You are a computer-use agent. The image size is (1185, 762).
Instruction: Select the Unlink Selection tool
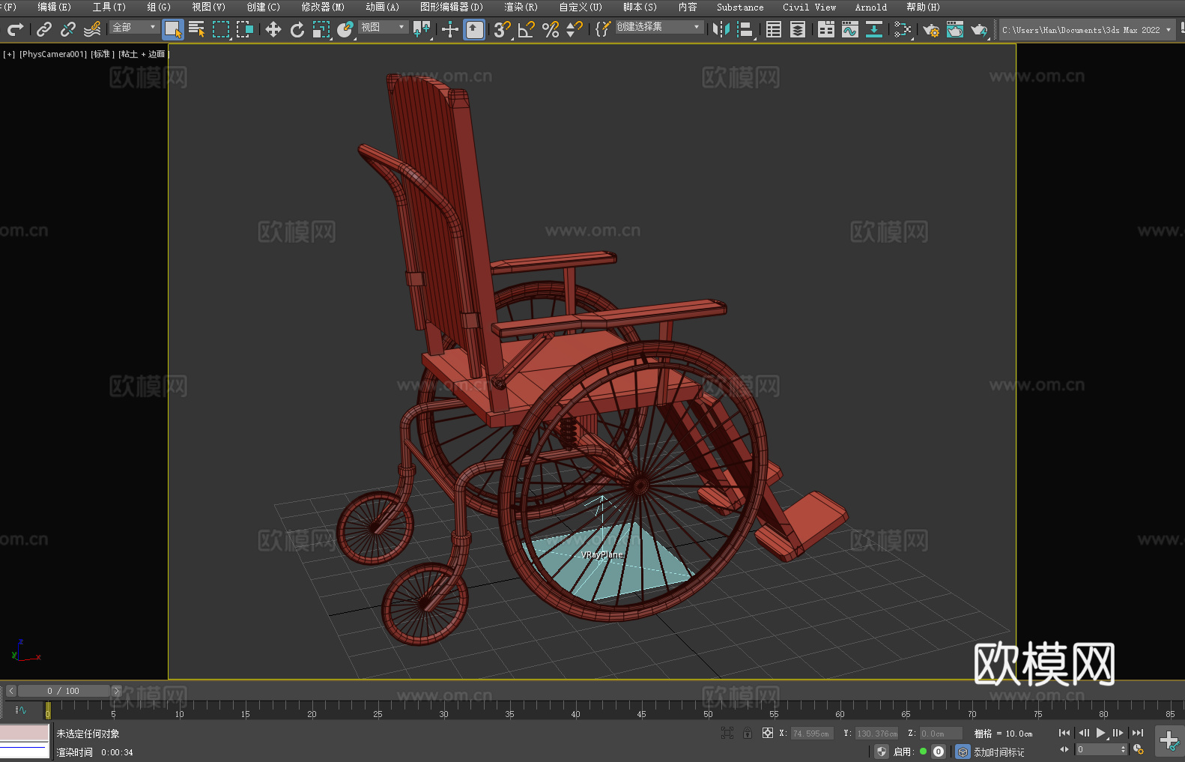tap(68, 29)
